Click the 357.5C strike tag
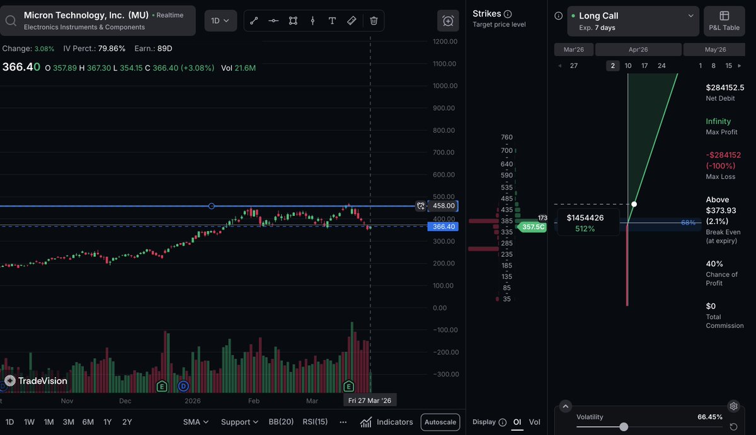 (532, 227)
